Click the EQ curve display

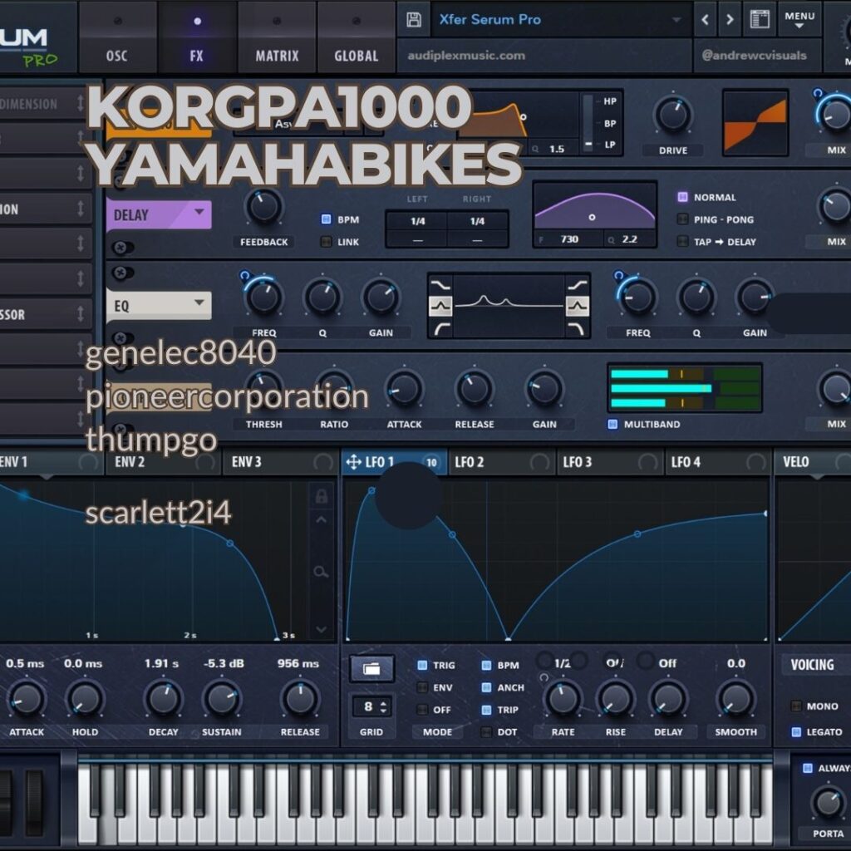pos(509,304)
